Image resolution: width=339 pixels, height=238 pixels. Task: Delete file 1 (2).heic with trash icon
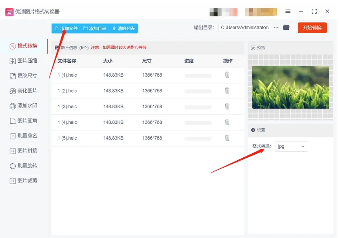pyautogui.click(x=227, y=91)
